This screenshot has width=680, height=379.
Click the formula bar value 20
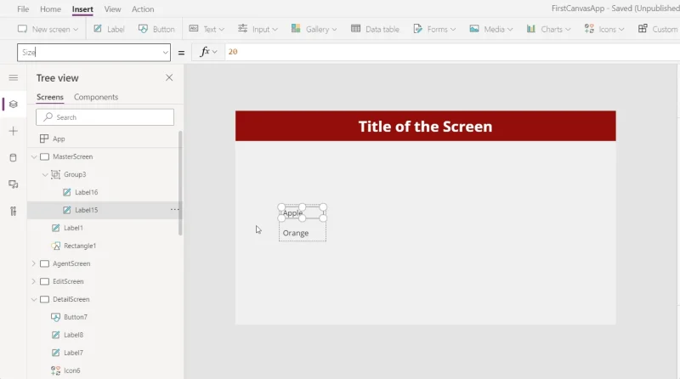point(233,52)
